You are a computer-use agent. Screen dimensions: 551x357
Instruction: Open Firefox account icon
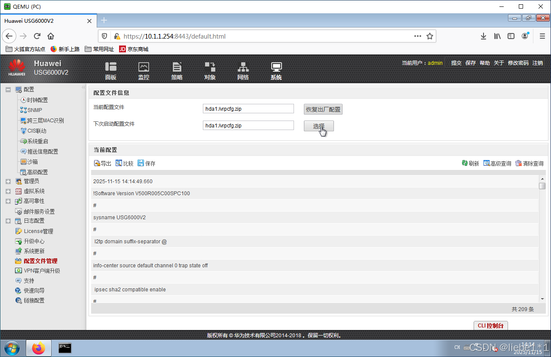tap(525, 36)
